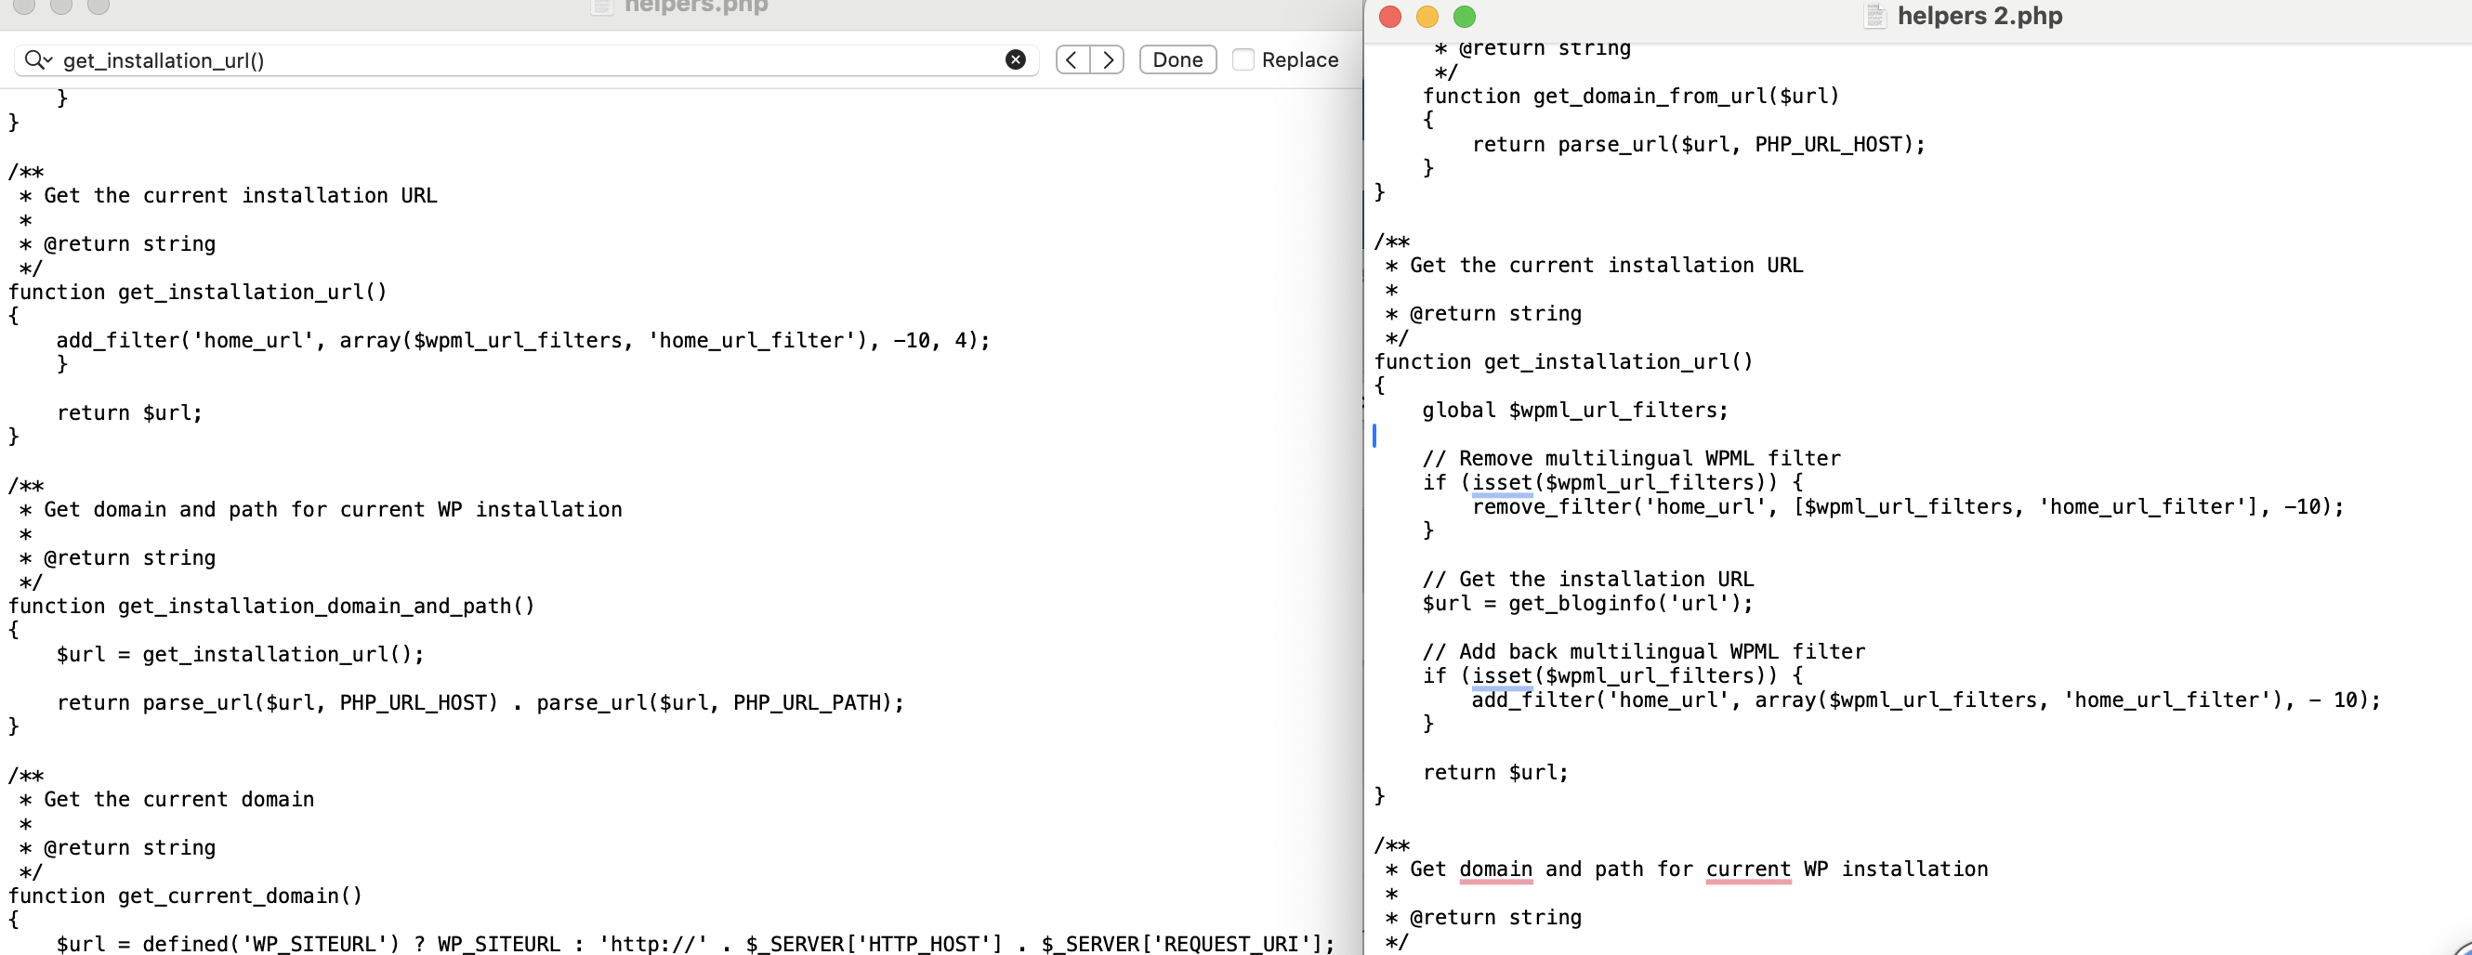Click 'Get the current domain' comment
Screen dimensions: 2472x955
[179, 800]
